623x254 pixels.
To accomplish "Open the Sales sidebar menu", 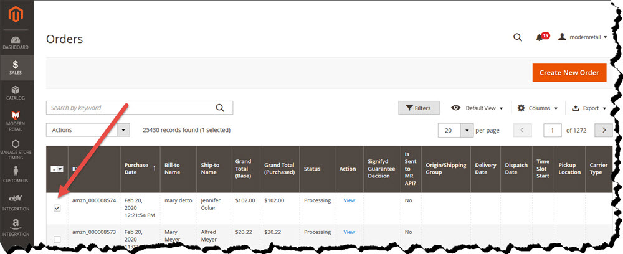I will tap(16, 68).
